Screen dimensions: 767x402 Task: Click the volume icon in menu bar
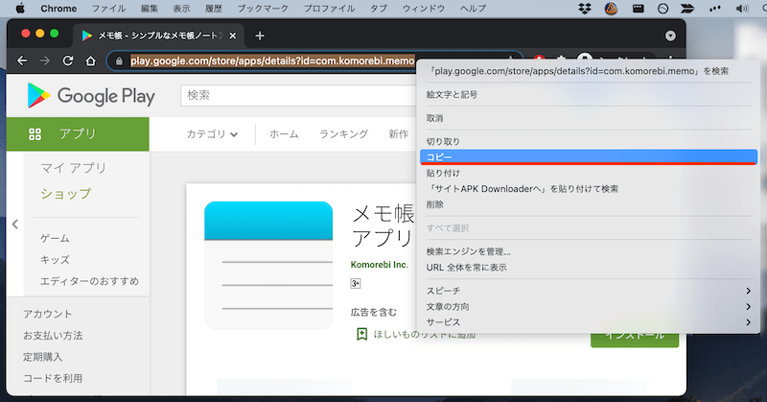[x=742, y=9]
